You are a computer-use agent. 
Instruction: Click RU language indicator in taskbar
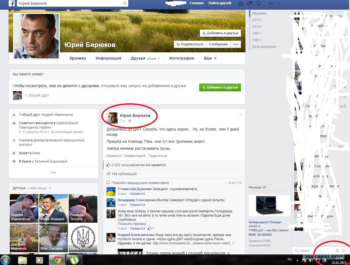click(290, 259)
